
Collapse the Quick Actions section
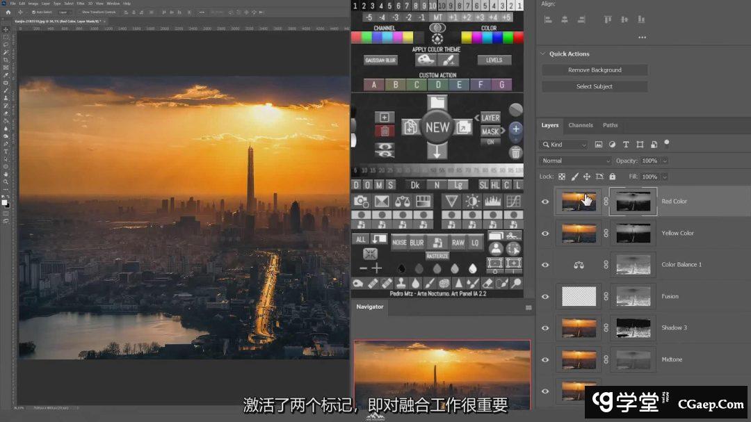(x=542, y=54)
